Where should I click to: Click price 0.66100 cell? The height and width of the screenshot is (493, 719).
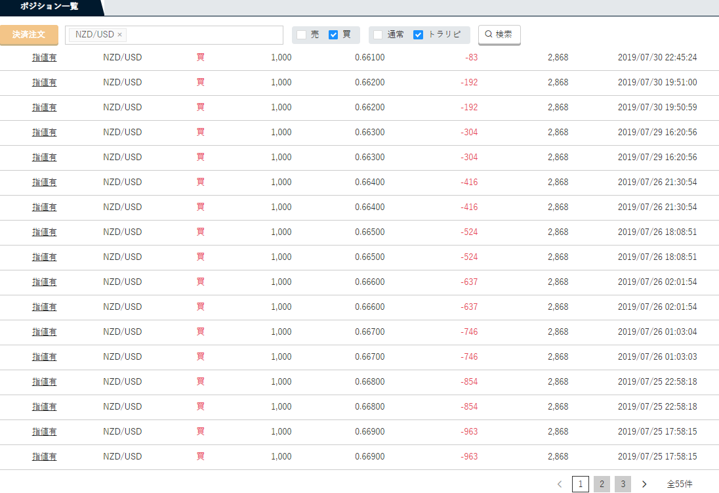tap(369, 57)
